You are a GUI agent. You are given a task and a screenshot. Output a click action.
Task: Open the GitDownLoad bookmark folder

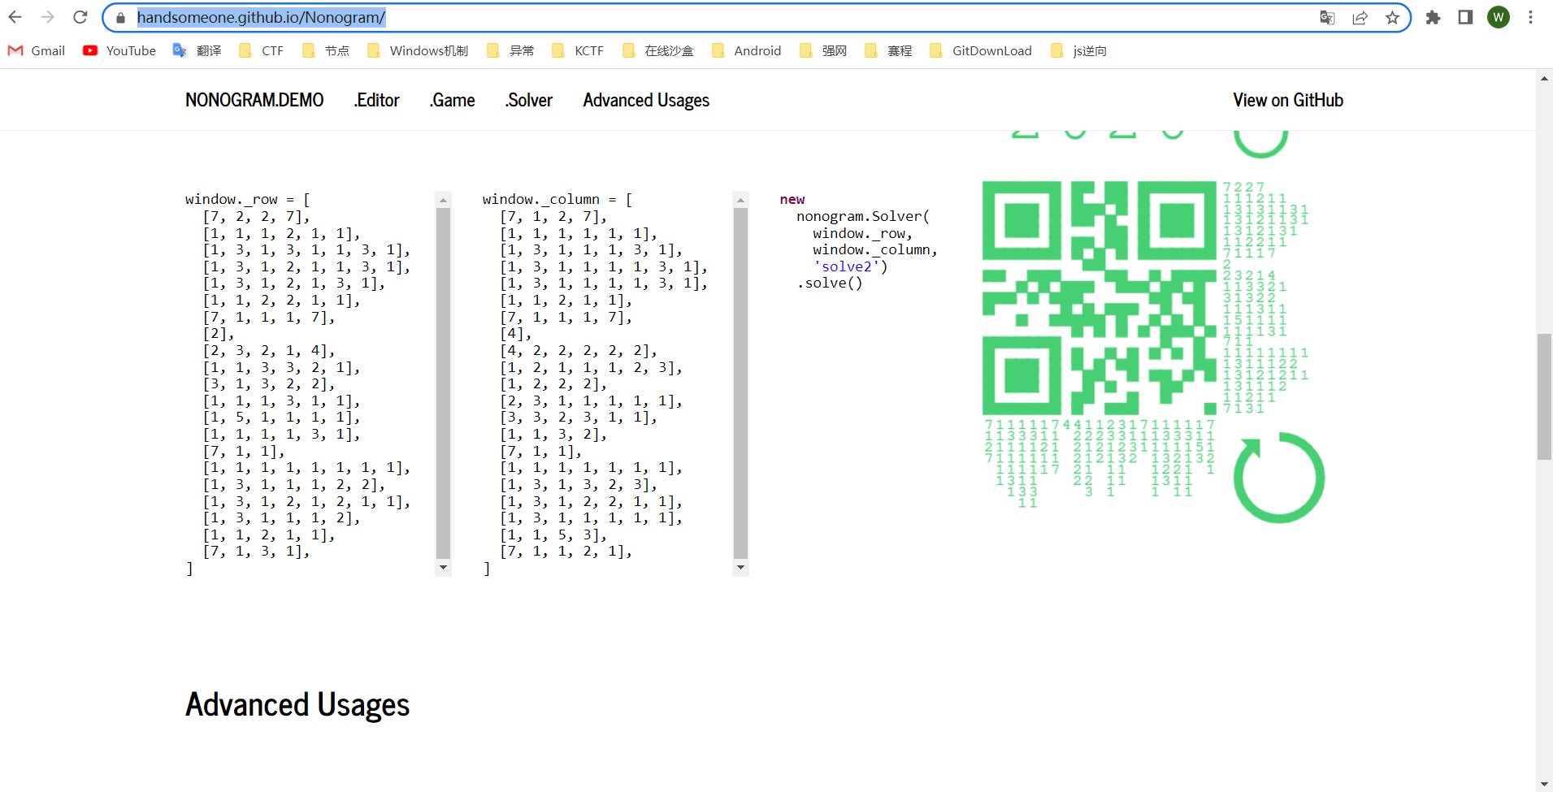(x=980, y=50)
